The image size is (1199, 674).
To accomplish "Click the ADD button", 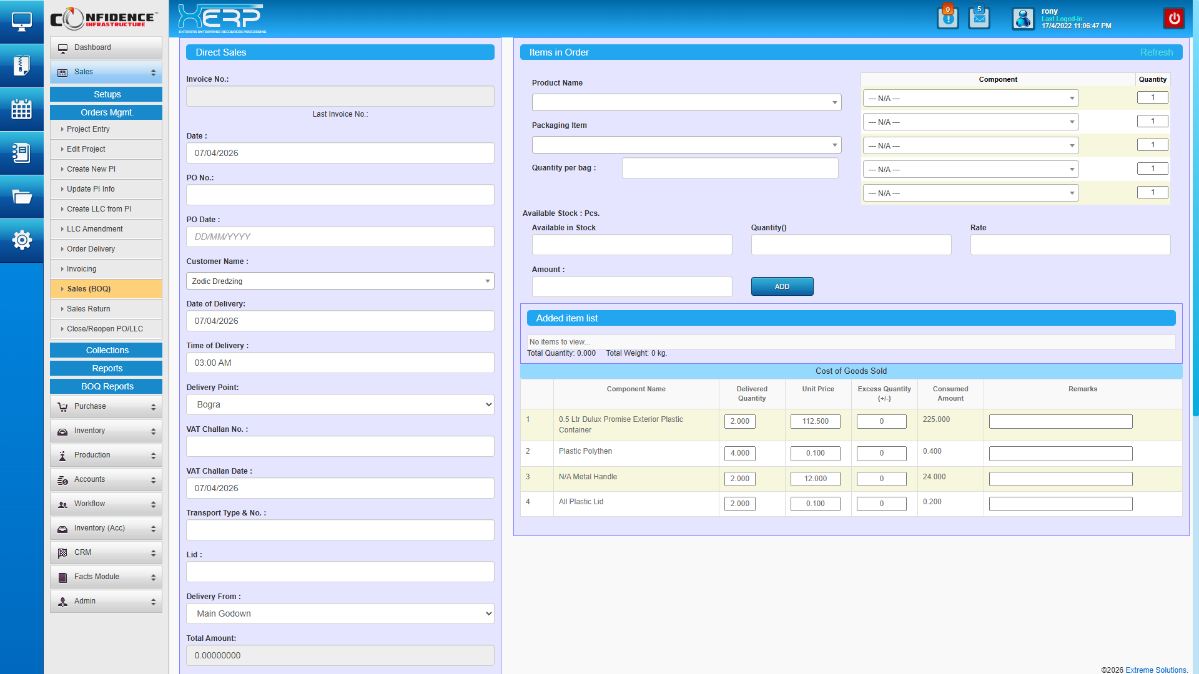I will pos(782,286).
